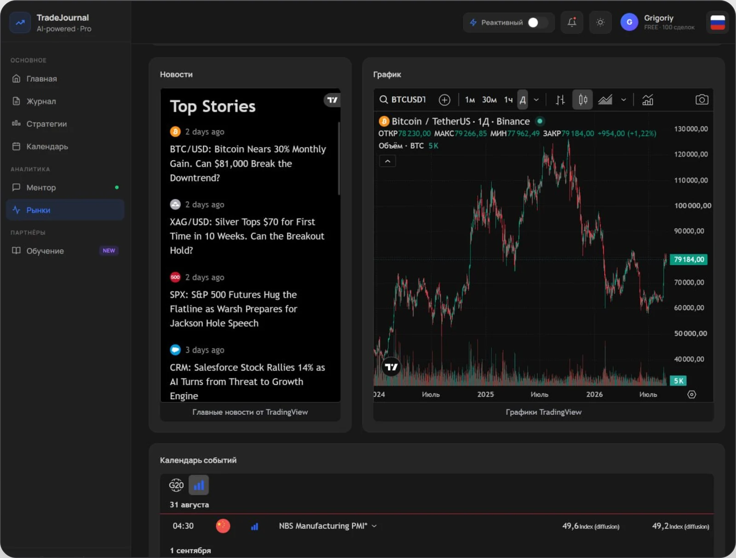Click TradingView logo on the chart
The height and width of the screenshot is (558, 736).
pos(391,367)
